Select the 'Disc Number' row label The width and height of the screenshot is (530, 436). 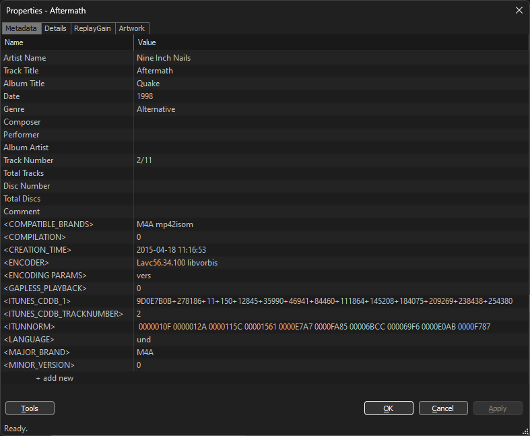pos(27,186)
